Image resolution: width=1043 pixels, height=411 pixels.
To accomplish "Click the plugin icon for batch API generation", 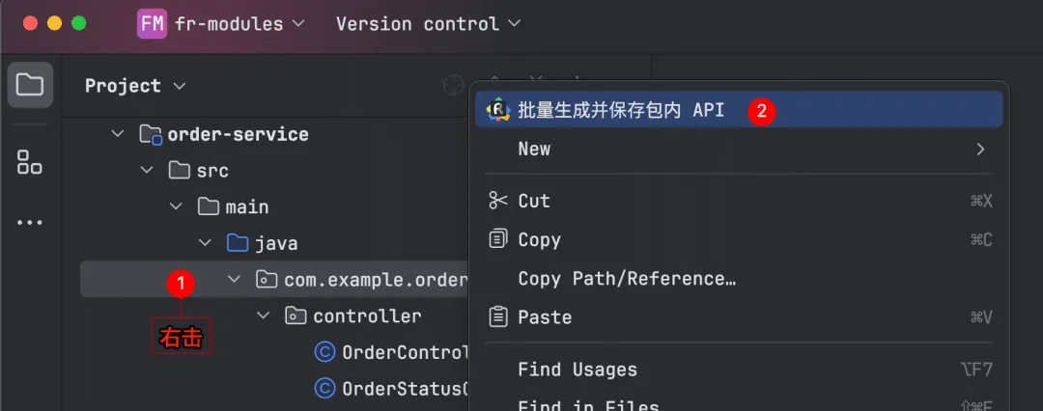I will 498,110.
